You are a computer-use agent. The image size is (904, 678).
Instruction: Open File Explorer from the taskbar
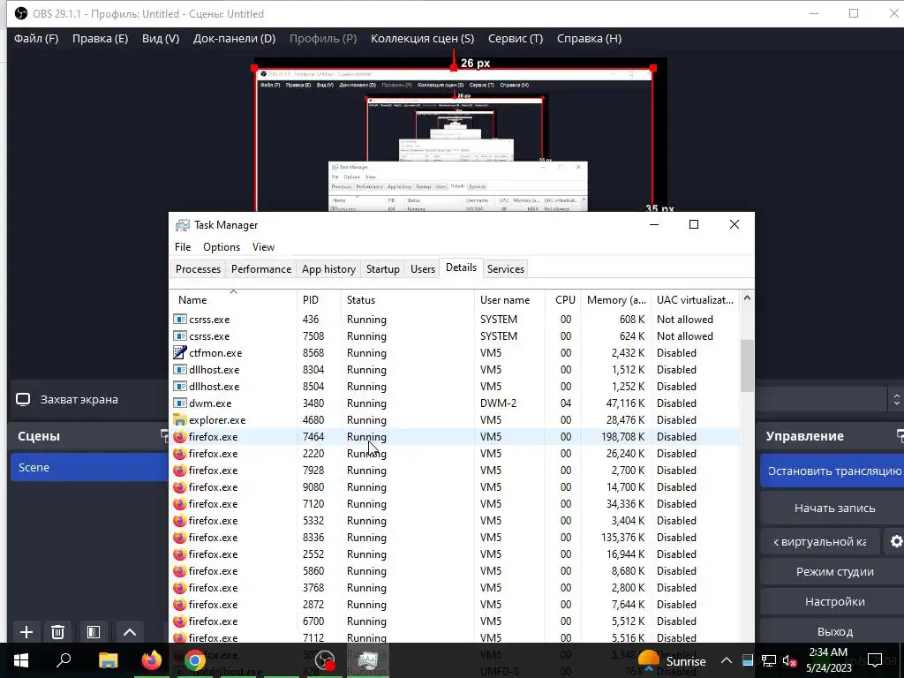(x=108, y=660)
